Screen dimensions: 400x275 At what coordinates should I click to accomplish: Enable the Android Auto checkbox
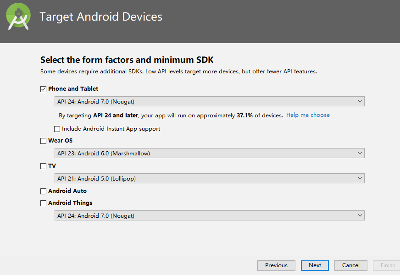click(44, 191)
